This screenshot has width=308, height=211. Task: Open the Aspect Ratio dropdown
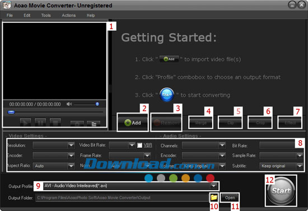coord(71,166)
